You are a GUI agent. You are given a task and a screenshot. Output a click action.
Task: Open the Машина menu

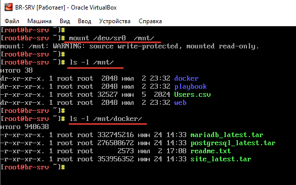click(x=39, y=21)
